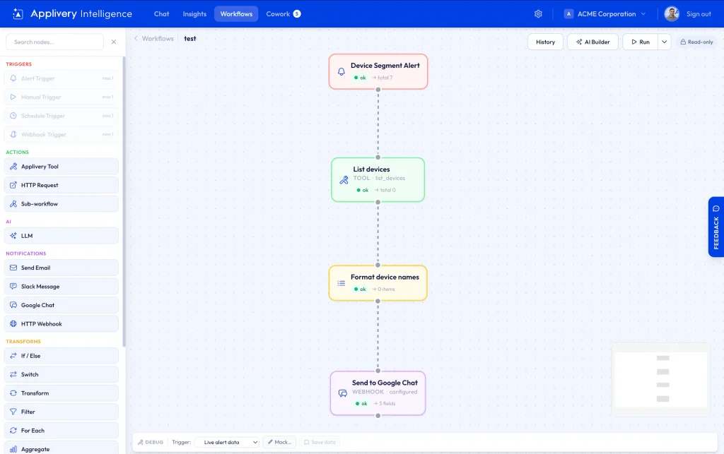Click the list icon in Format device names node
724x454 pixels.
[x=341, y=283]
